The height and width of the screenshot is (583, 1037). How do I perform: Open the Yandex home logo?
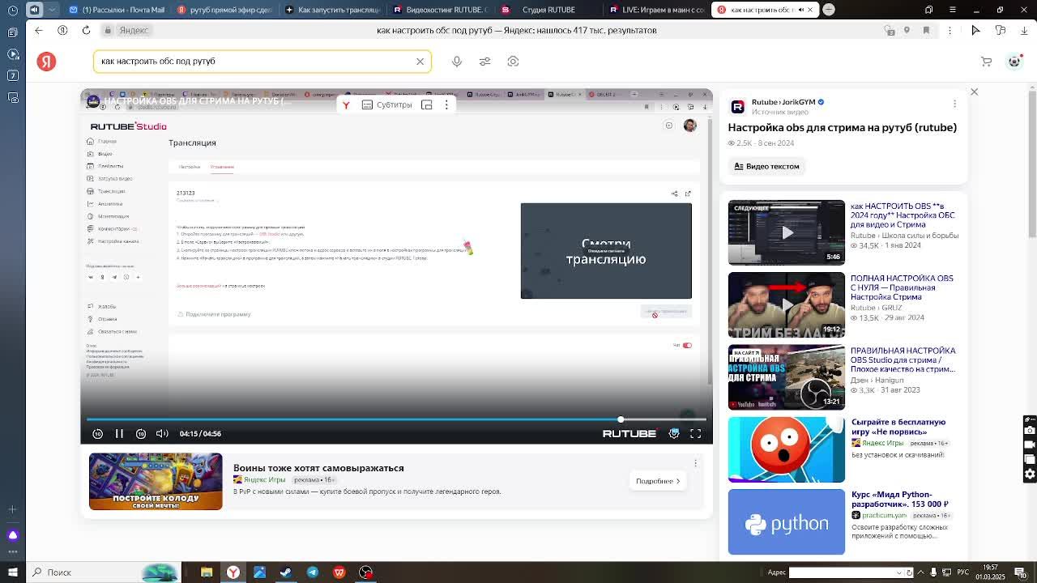46,62
